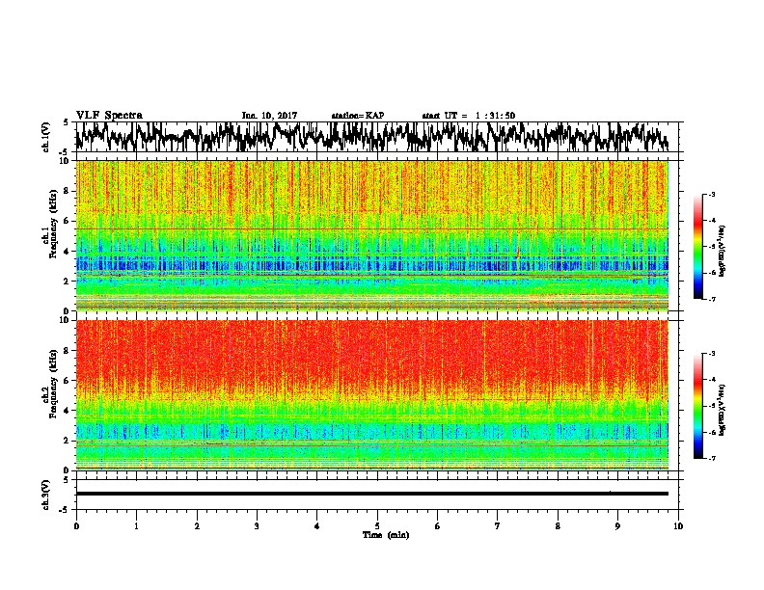Click the ch.2 spectrogram panel
The width and height of the screenshot is (764, 590).
click(x=372, y=395)
